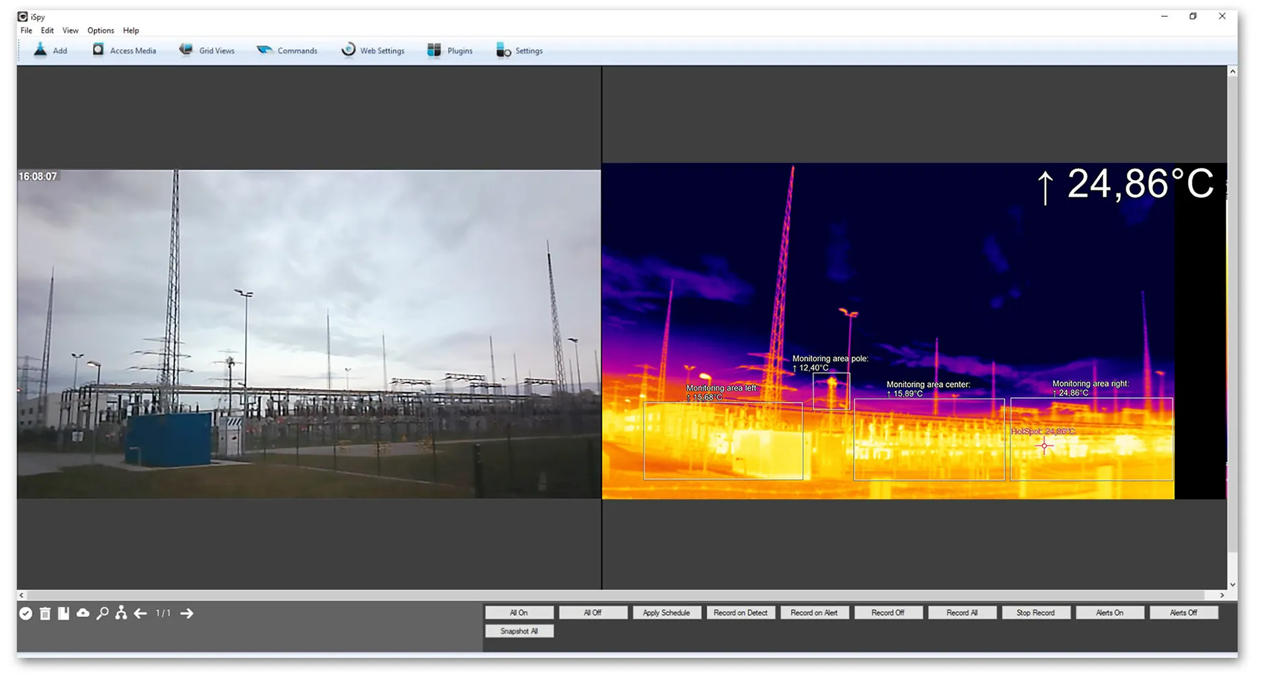Click the cloud upload icon
The width and height of the screenshot is (1278, 678).
83,613
